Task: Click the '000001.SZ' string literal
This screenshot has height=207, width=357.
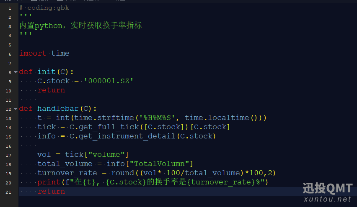Action: click(x=109, y=81)
